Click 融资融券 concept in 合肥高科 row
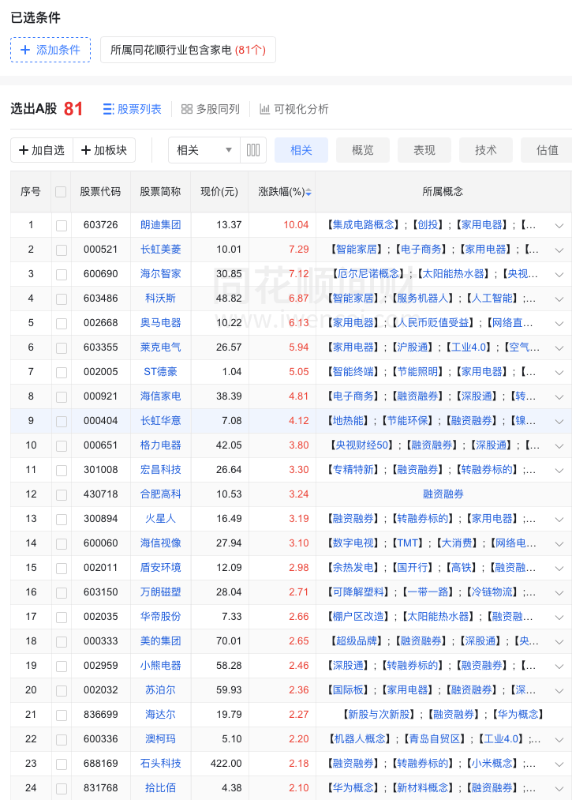Viewport: 572px width, 800px height. [443, 494]
